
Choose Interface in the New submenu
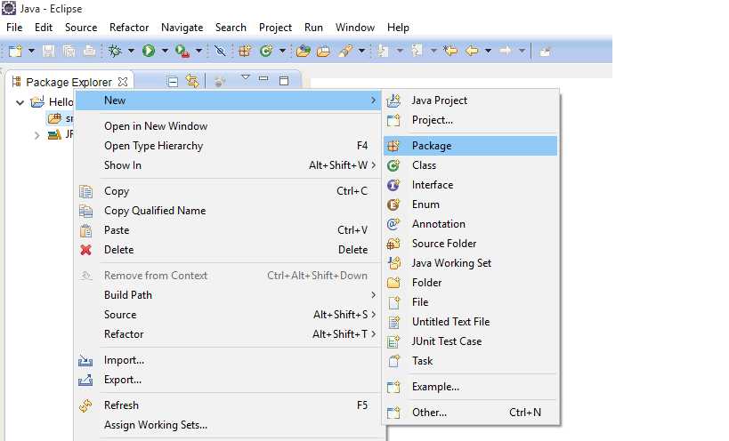tap(471, 185)
